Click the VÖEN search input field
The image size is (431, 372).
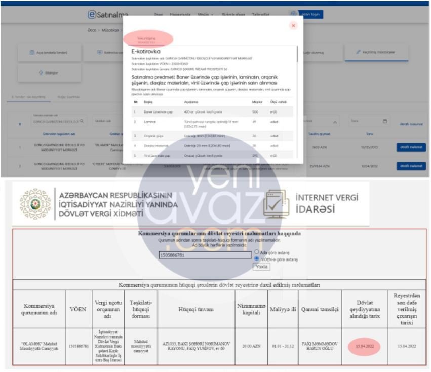205,255
